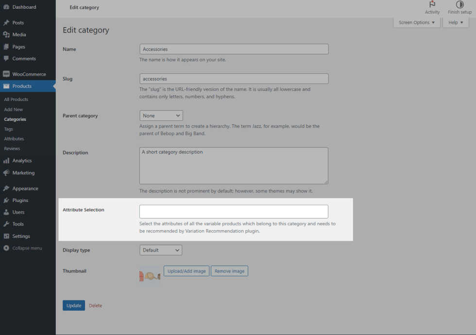476x335 pixels.
Task: Open the Add New product link
Action: tap(14, 110)
